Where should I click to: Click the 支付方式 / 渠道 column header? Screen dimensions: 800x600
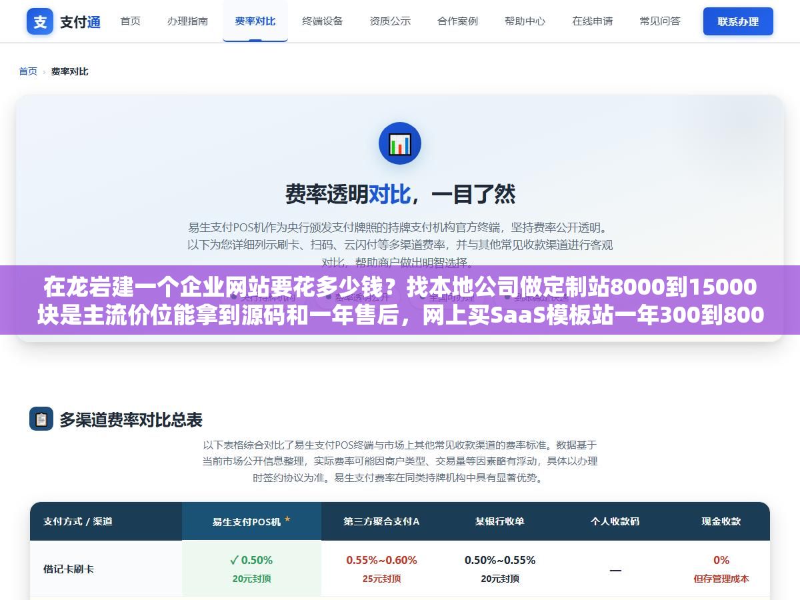click(78, 521)
